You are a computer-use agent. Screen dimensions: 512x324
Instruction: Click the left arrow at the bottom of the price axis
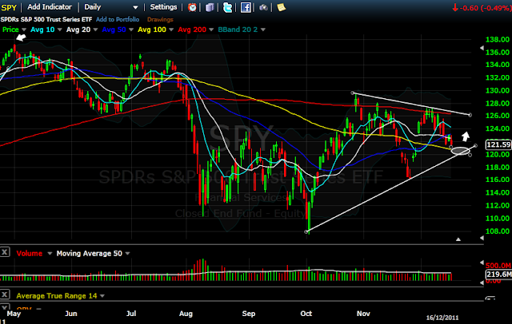(482, 238)
